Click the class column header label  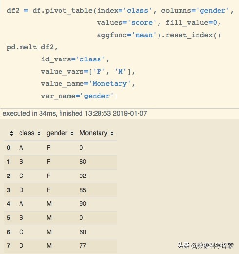(x=27, y=133)
